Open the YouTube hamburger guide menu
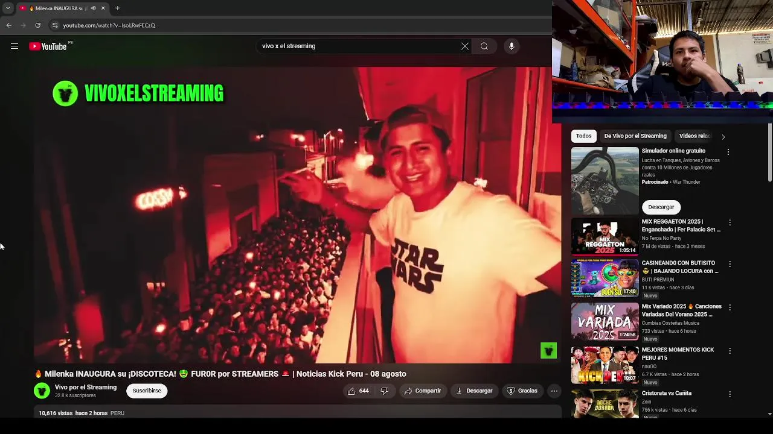773x434 pixels. pyautogui.click(x=14, y=46)
